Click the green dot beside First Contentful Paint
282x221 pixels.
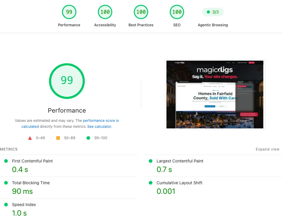tap(6, 161)
